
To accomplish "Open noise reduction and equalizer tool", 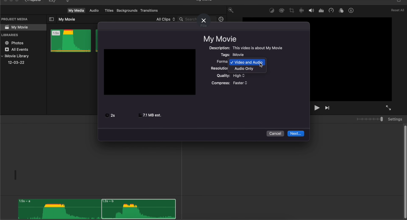I will point(321,10).
